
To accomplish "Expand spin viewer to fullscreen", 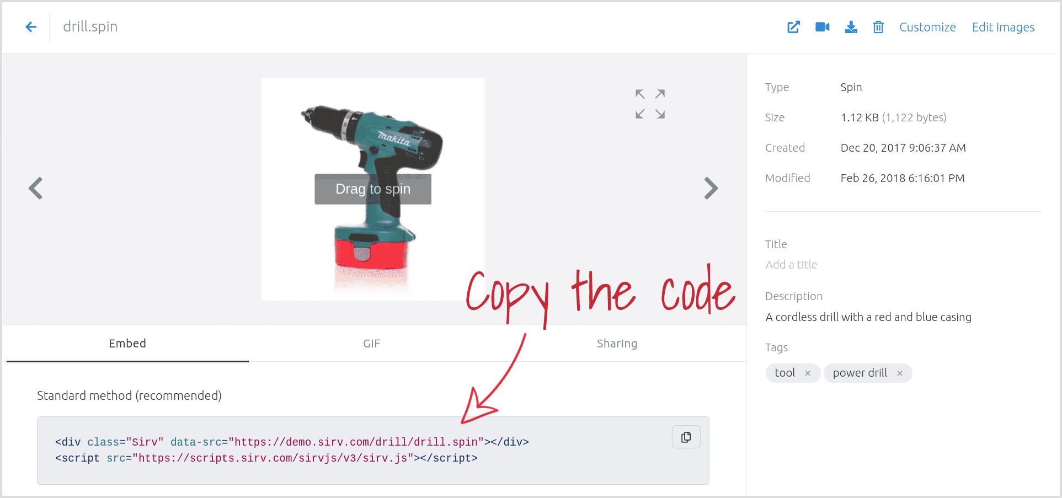I will click(x=650, y=104).
